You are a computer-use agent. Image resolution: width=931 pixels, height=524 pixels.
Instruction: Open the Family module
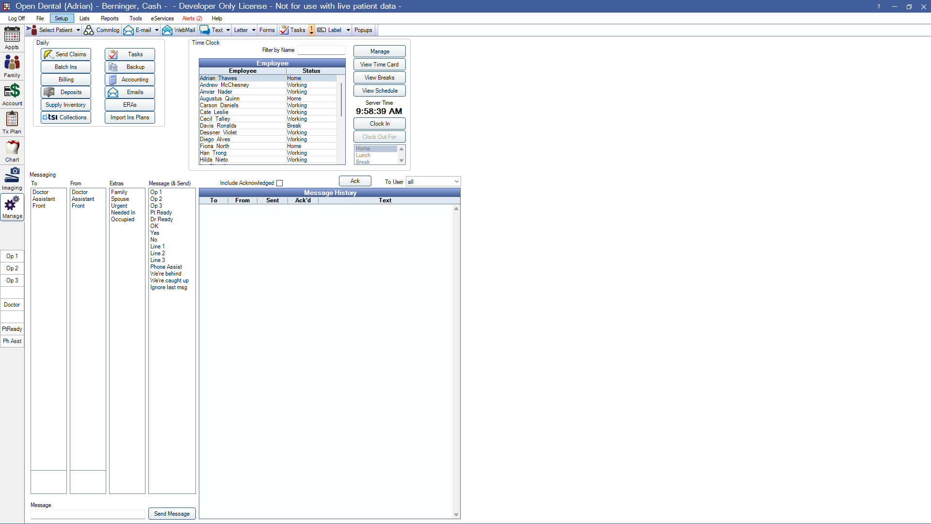[x=12, y=66]
